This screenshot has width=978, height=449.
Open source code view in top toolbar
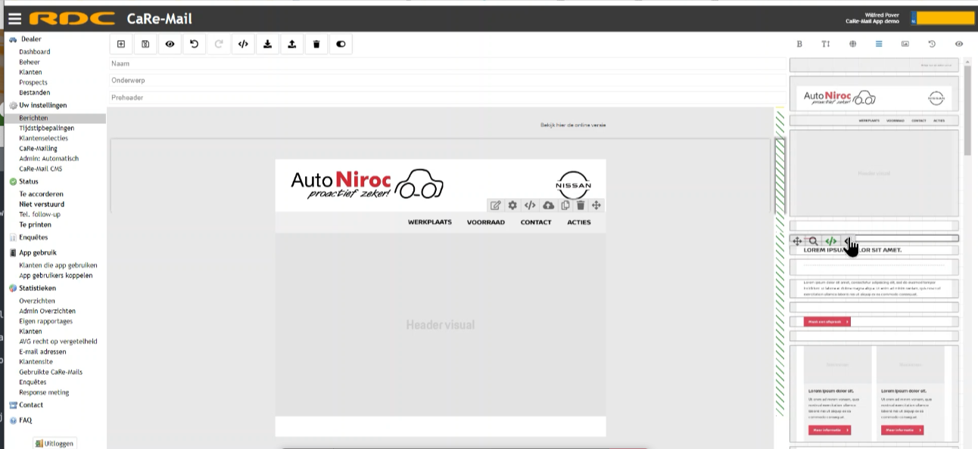243,44
